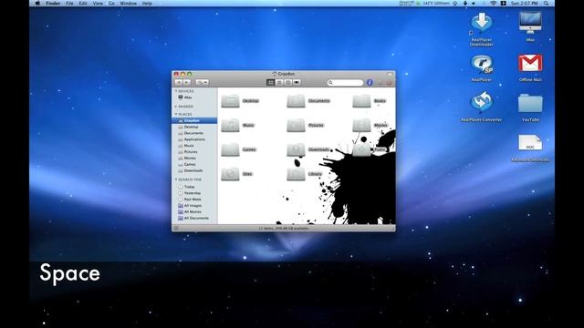Select the home folder in sidebar Places
The image size is (584, 328).
pos(194,120)
